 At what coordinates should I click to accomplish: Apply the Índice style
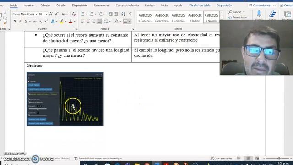click(195, 17)
